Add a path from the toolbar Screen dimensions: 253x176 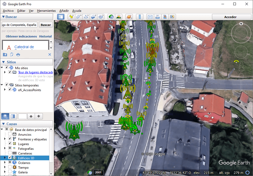[86, 17]
